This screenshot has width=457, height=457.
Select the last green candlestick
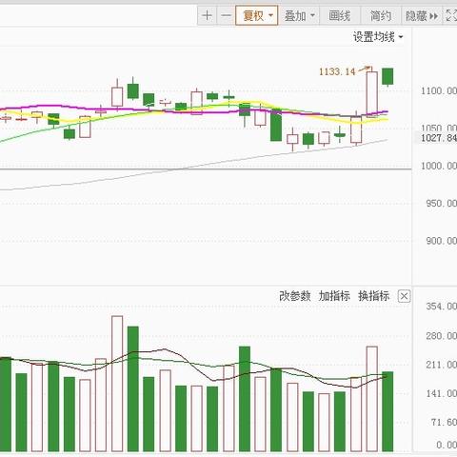(387, 76)
